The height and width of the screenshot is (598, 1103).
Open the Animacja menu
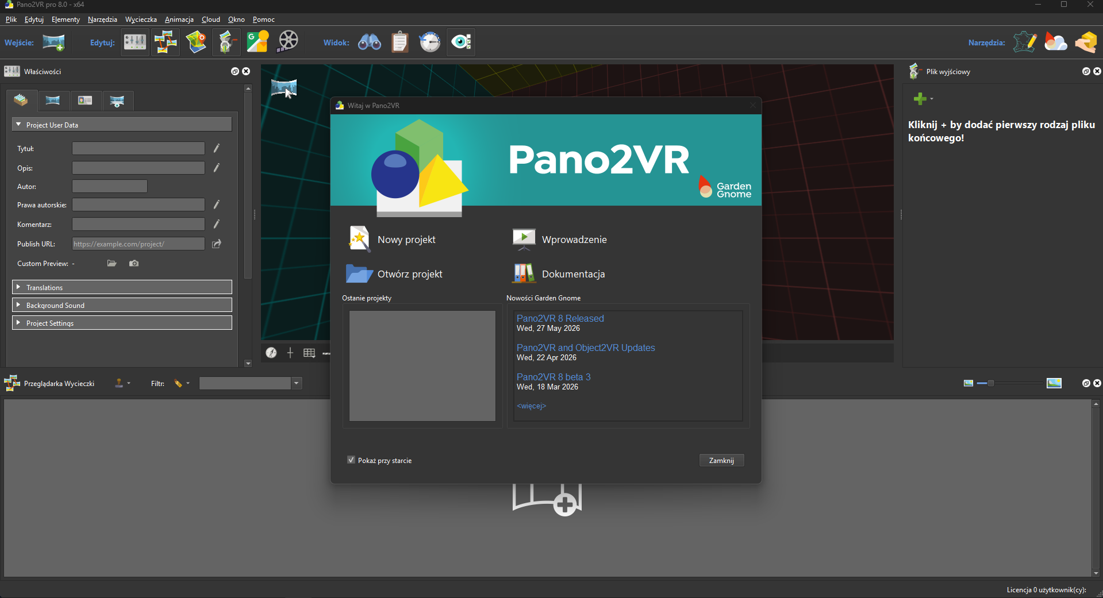click(x=179, y=20)
